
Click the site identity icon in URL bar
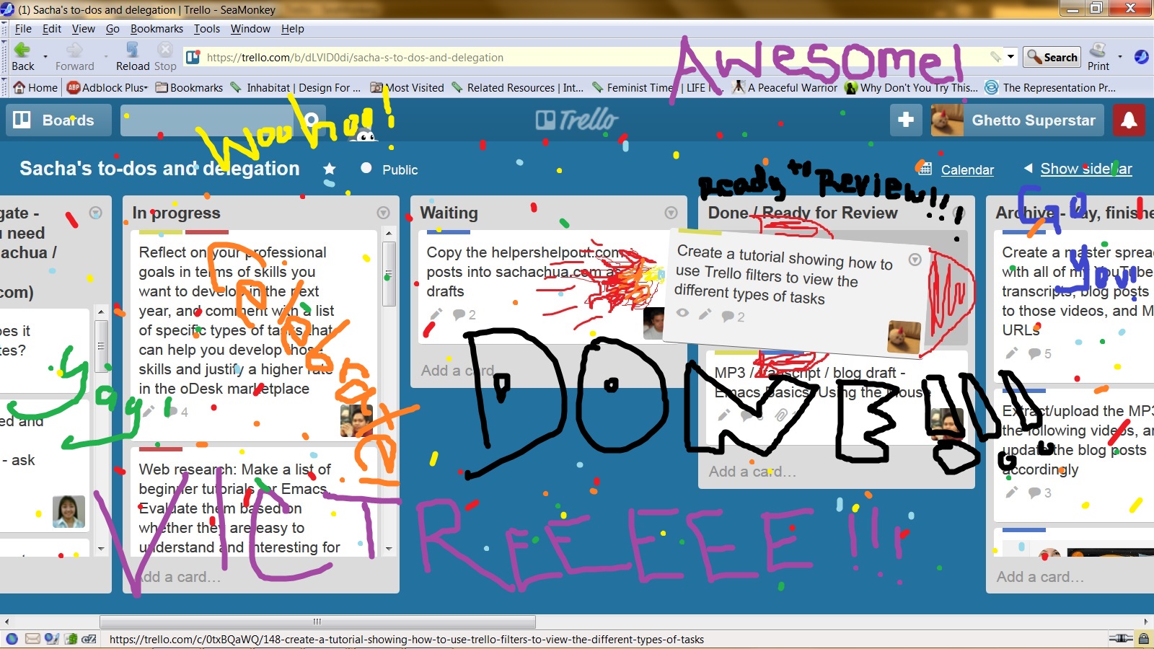tap(193, 57)
